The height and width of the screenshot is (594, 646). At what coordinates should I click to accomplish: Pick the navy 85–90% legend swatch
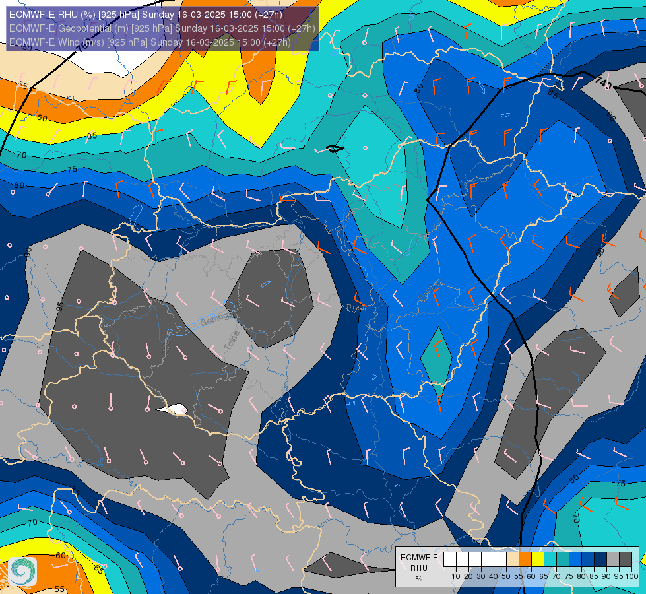(600, 560)
